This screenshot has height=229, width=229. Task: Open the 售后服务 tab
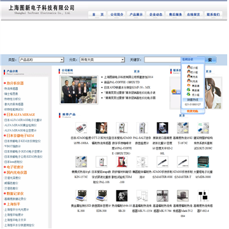pos(175,15)
